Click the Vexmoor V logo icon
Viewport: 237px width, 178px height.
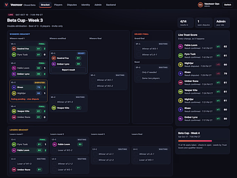pyautogui.click(x=6, y=5)
